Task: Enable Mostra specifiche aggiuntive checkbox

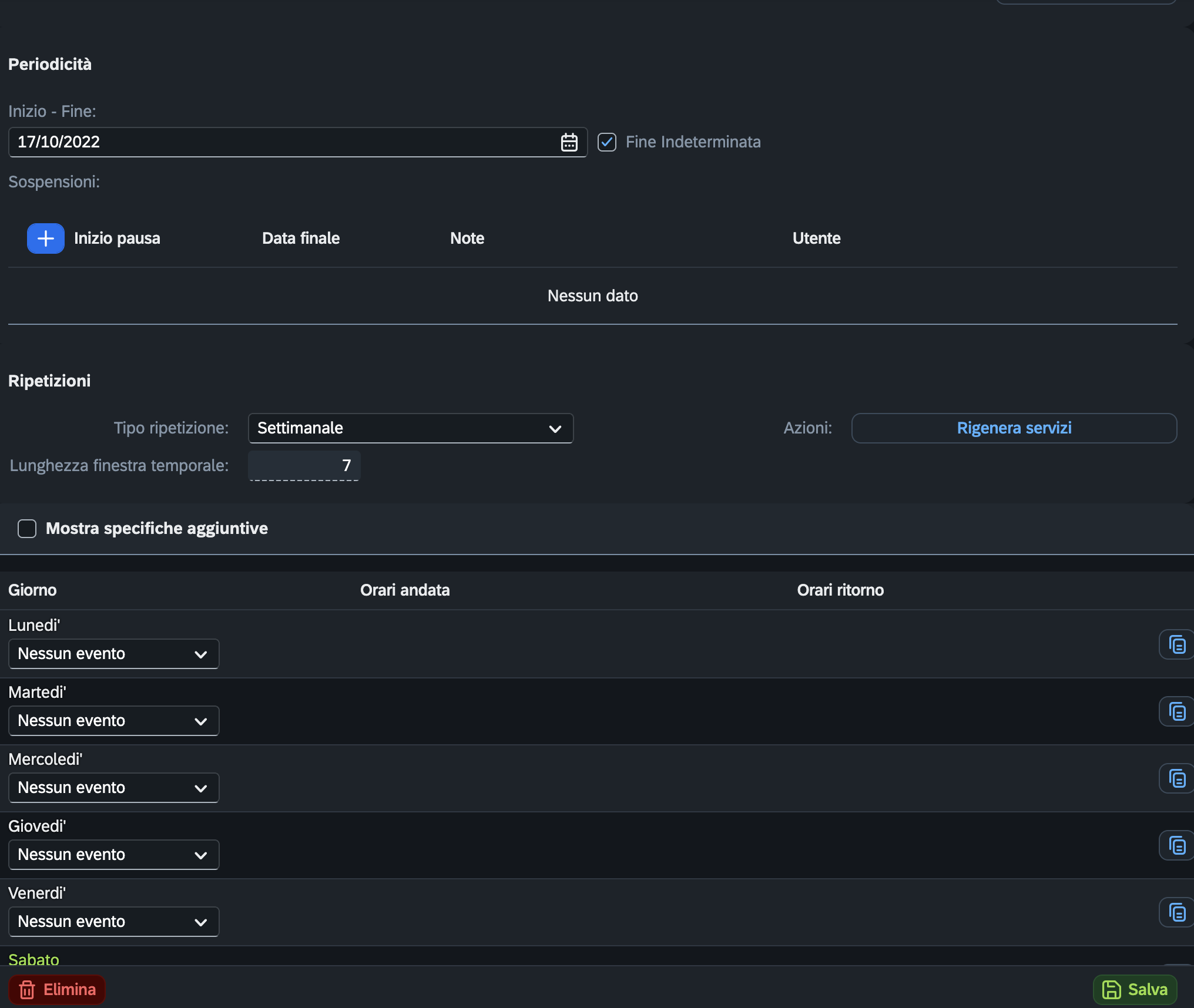Action: 27,529
